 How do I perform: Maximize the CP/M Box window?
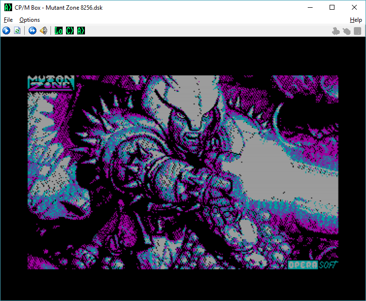click(332, 7)
